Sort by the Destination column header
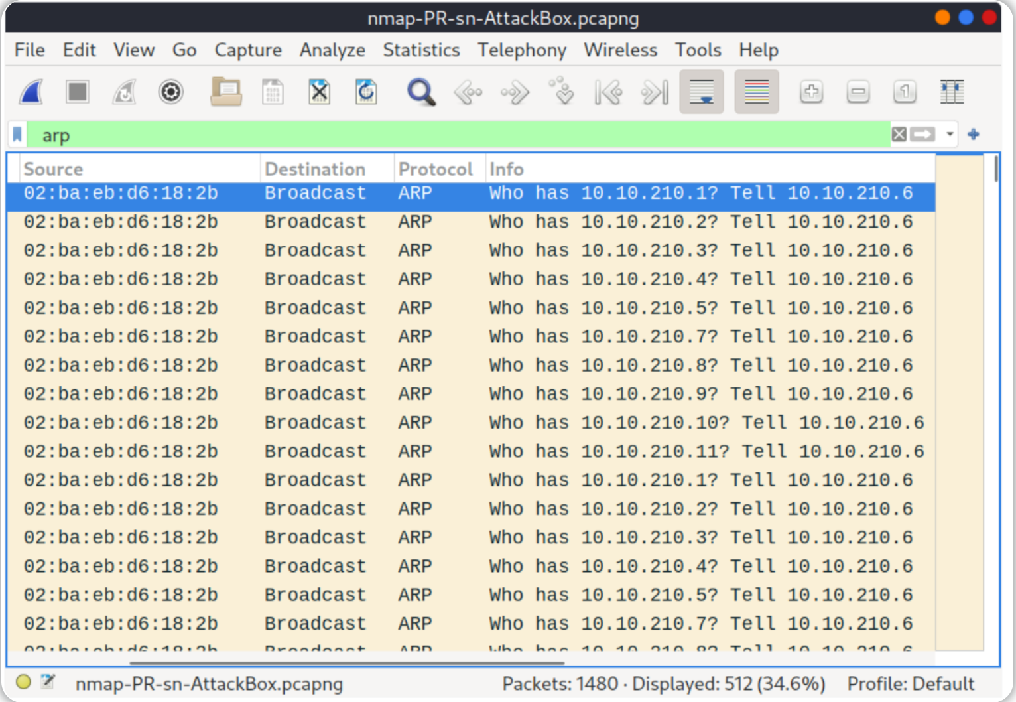Viewport: 1016px width, 702px height. click(x=328, y=169)
